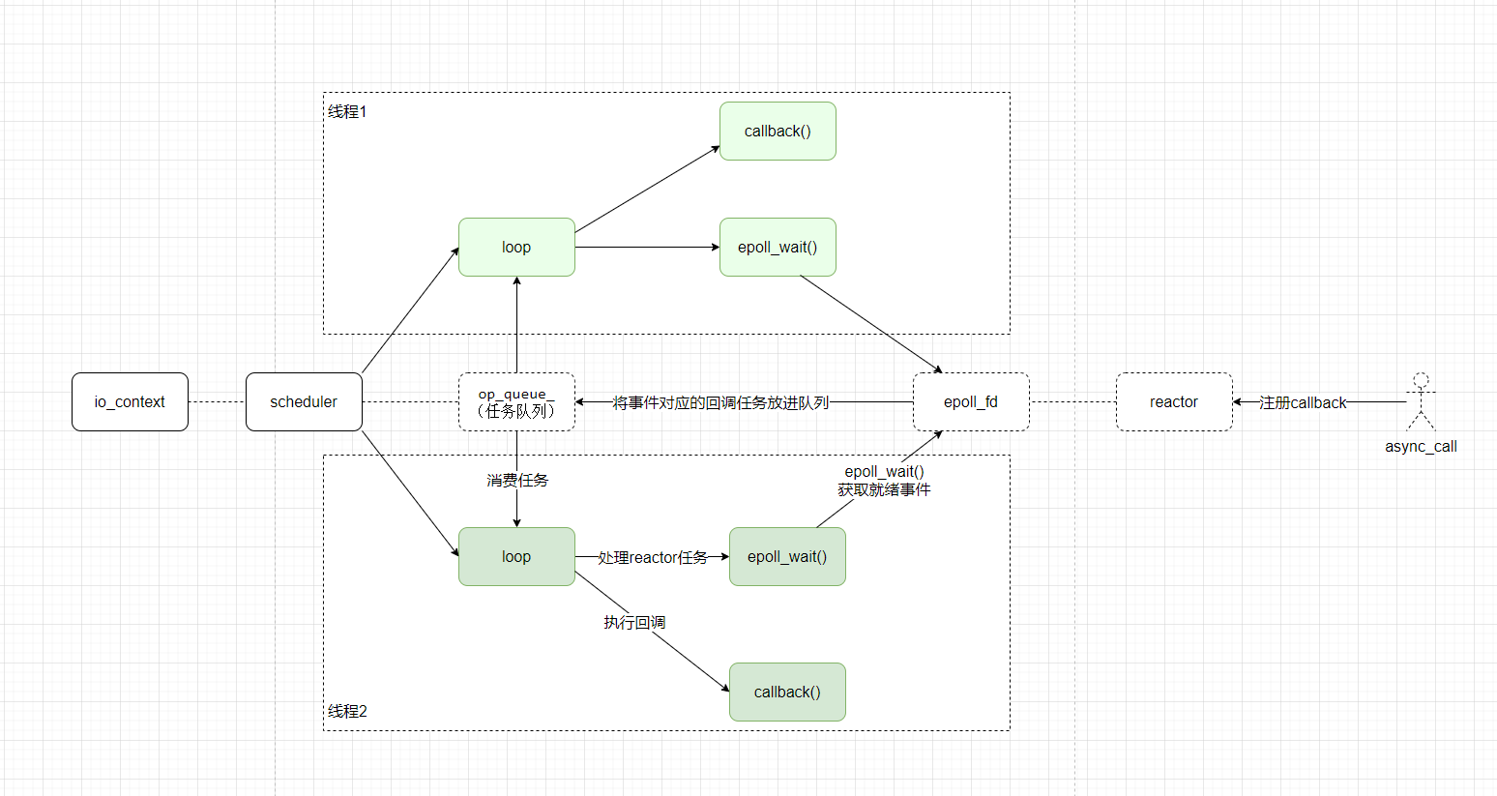This screenshot has height=796, width=1497.
Task: Click the 线程1 container label
Action: pos(347,111)
